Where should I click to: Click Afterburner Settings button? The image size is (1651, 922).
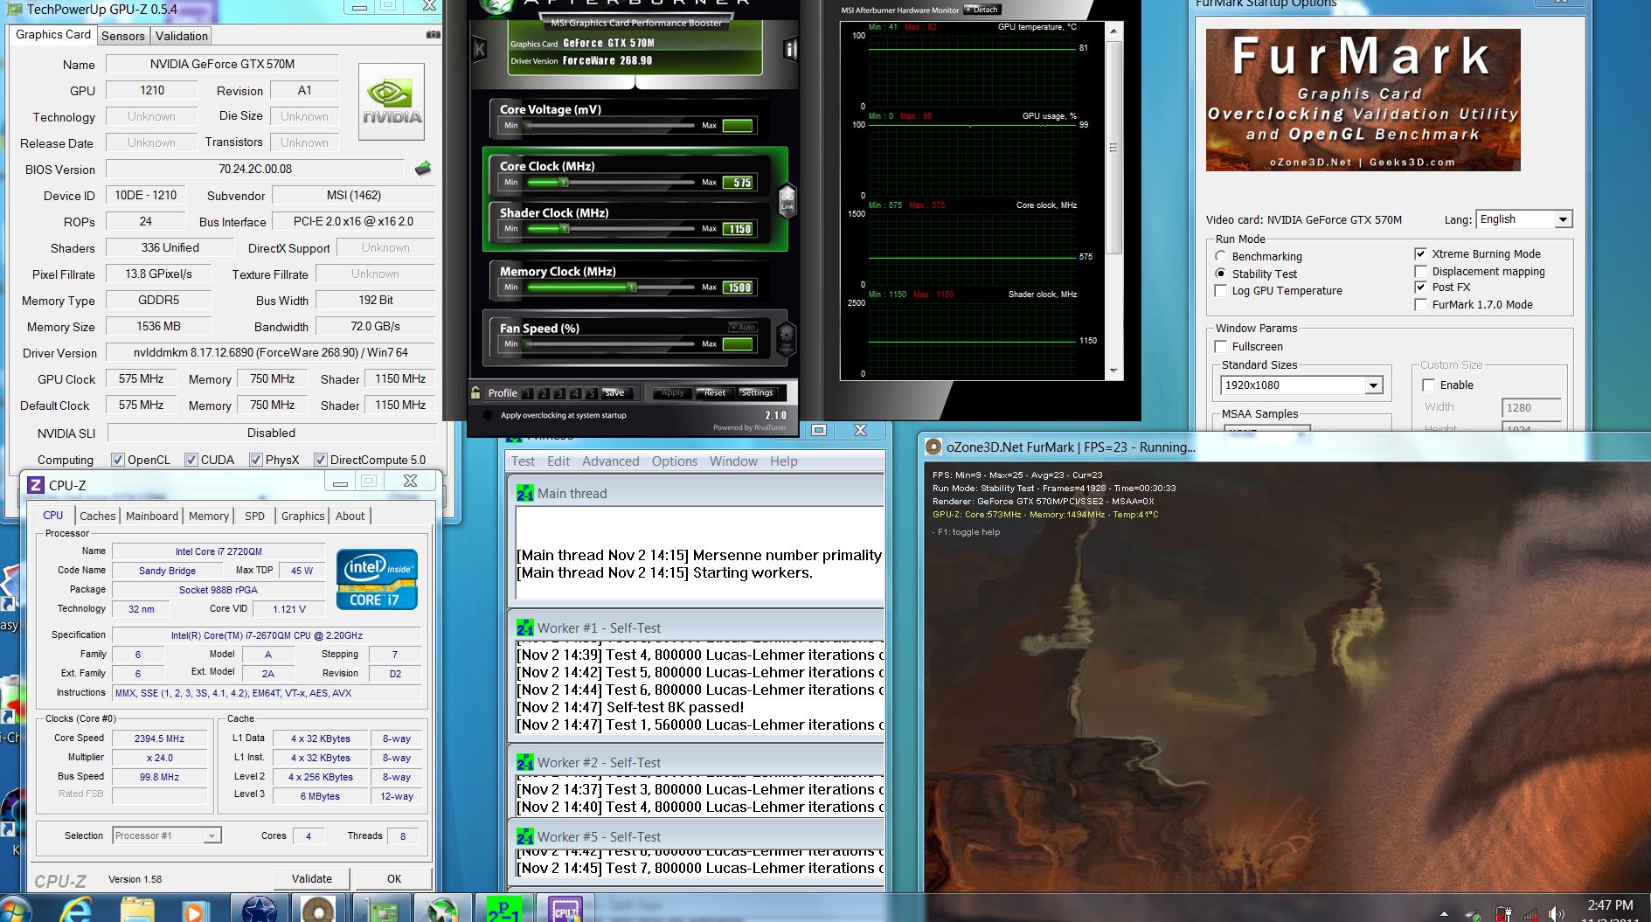click(x=757, y=392)
